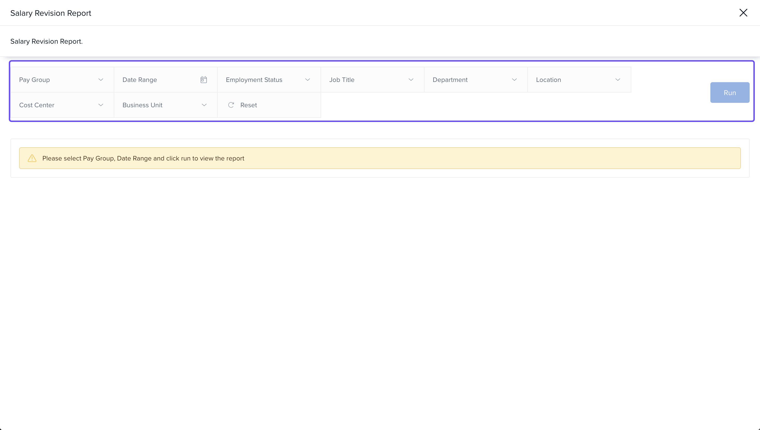Click the circular Reset arrow icon
Screen dimensions: 760x430
pyautogui.click(x=231, y=105)
